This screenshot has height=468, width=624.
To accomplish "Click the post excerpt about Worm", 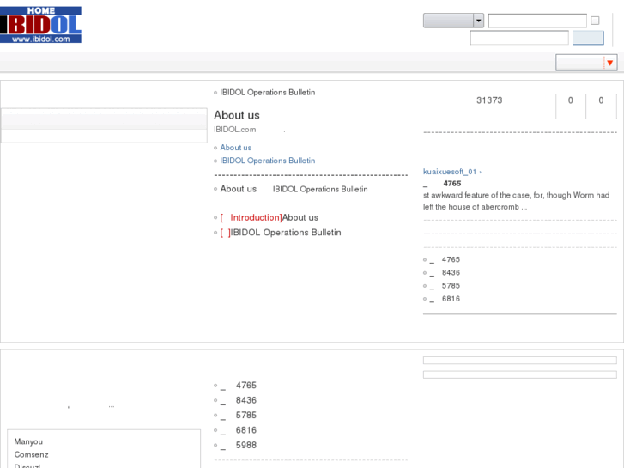I will pyautogui.click(x=516, y=201).
